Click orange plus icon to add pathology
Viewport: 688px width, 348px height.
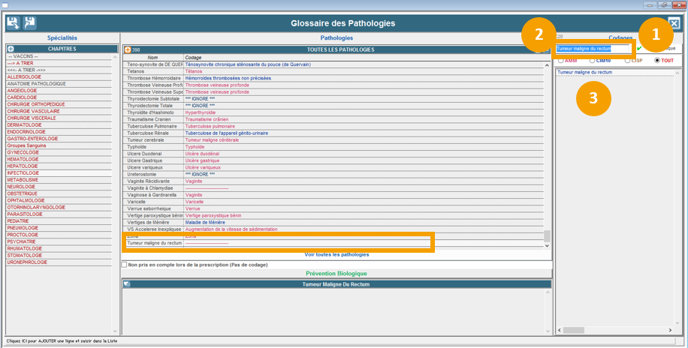[x=128, y=49]
